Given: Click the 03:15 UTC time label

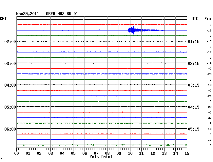Looking at the screenshot, I should (x=194, y=85).
